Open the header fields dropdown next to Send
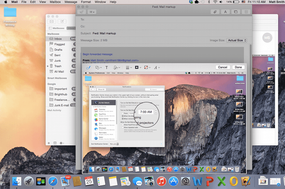This screenshot has width=285, height=189. [92, 12]
